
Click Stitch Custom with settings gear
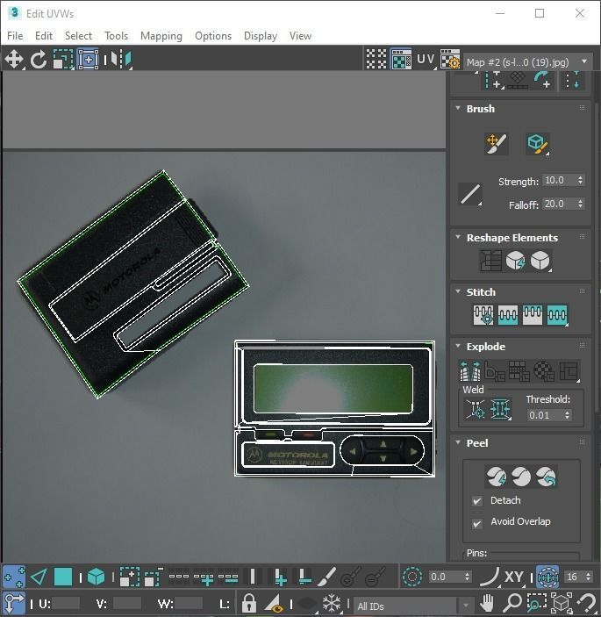(483, 315)
